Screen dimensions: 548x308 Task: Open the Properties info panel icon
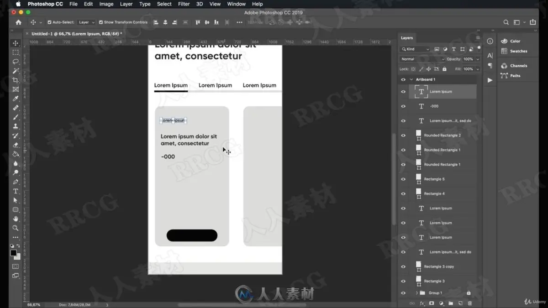pos(490,41)
